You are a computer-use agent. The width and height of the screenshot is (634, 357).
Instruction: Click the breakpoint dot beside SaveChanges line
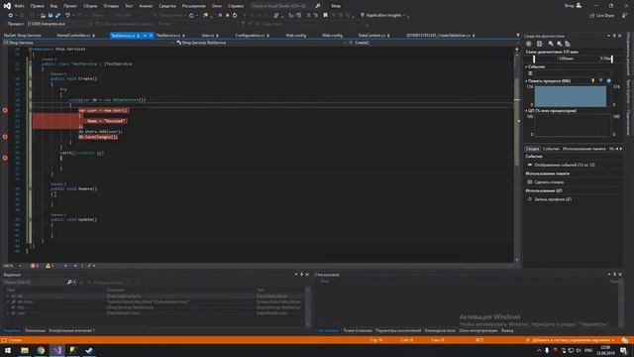click(x=5, y=137)
